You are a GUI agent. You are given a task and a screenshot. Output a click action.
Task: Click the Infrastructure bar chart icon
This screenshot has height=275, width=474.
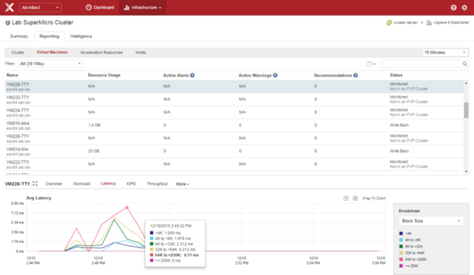(127, 8)
